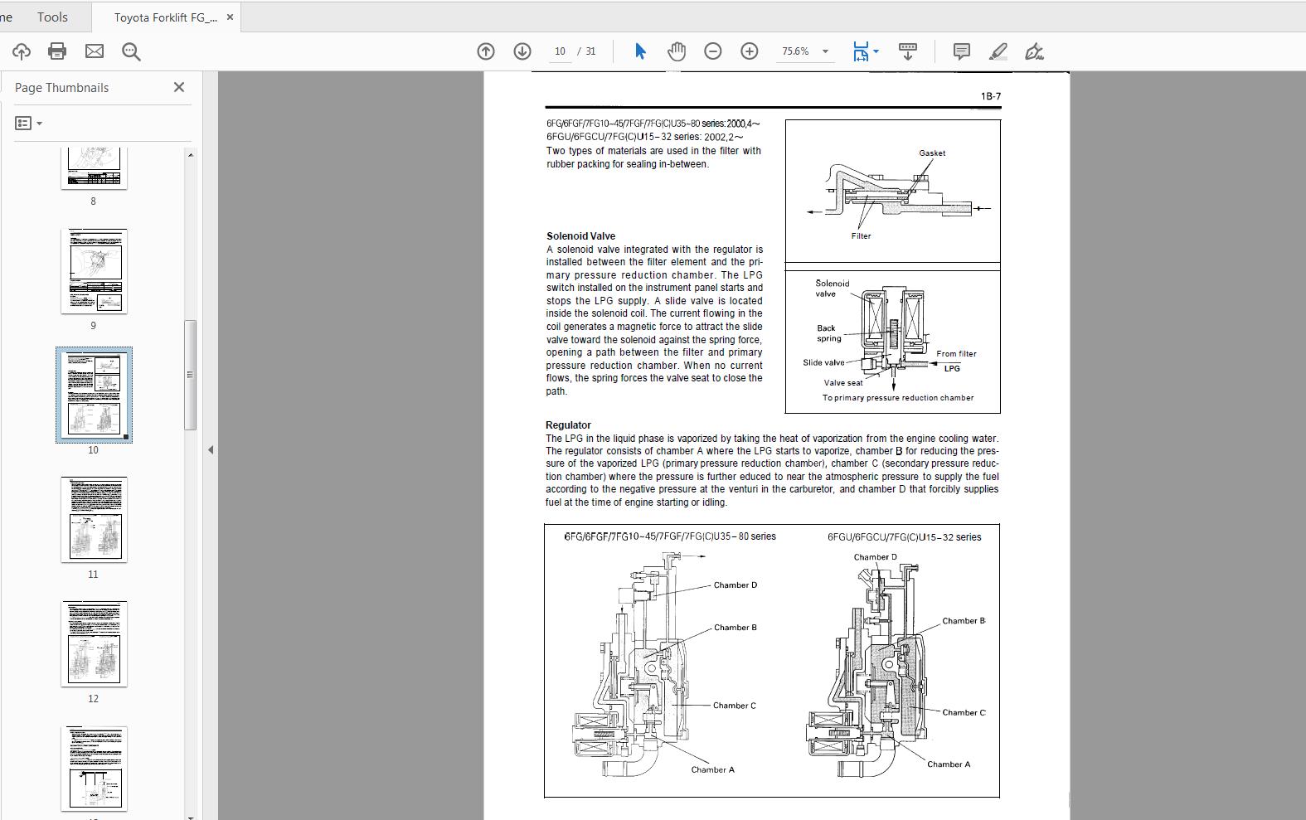Viewport: 1306px width, 820px height.
Task: Open the 75.6% zoom level dropdown
Action: pyautogui.click(x=825, y=51)
